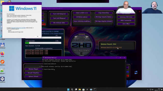Click 'Windows Főverzió: 25H2' text
163x91 pixels.
[x=108, y=44]
